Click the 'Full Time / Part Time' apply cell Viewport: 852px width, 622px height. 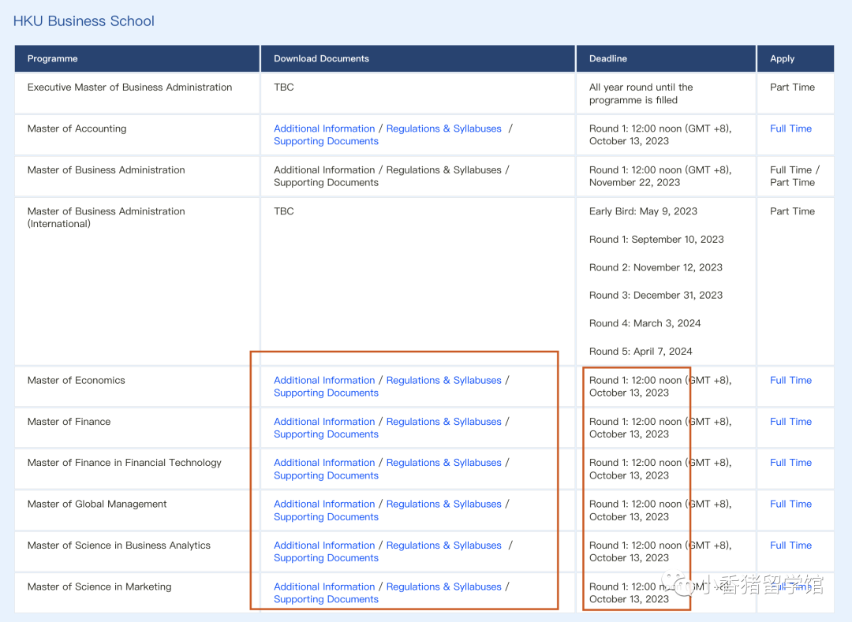(794, 177)
